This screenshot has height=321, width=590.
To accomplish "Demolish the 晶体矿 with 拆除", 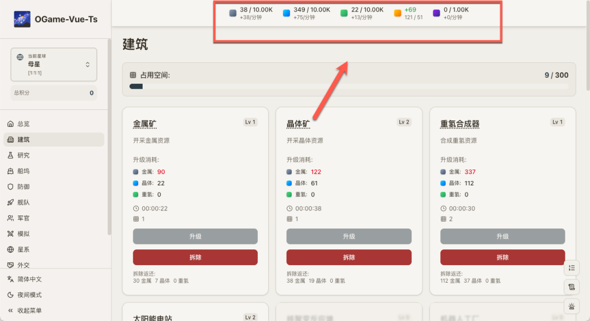I will coord(349,258).
